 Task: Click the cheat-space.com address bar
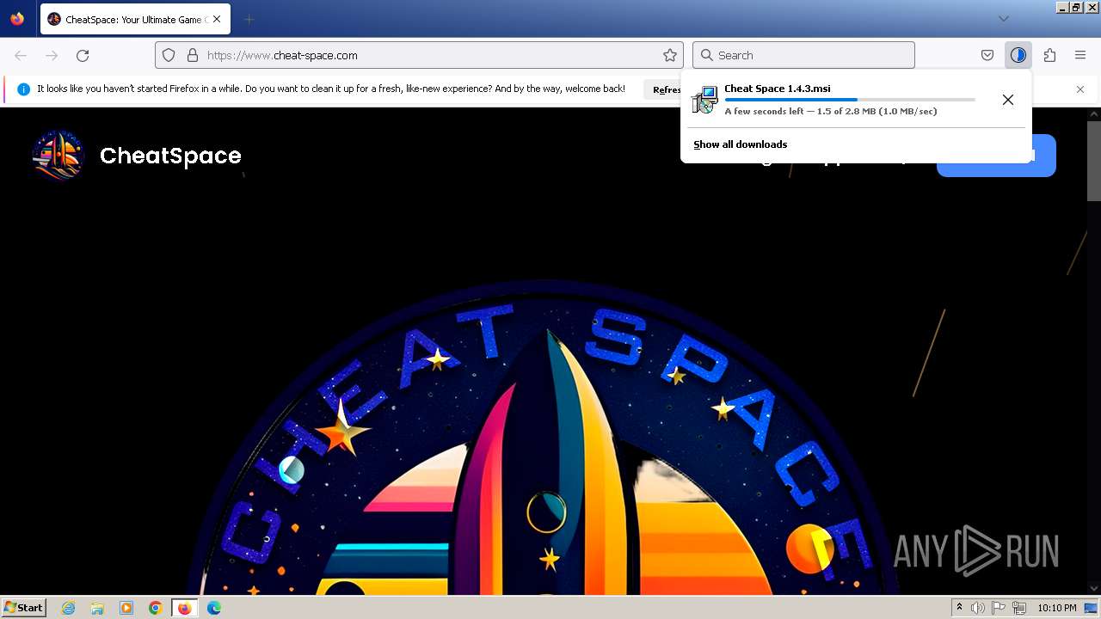pos(420,55)
